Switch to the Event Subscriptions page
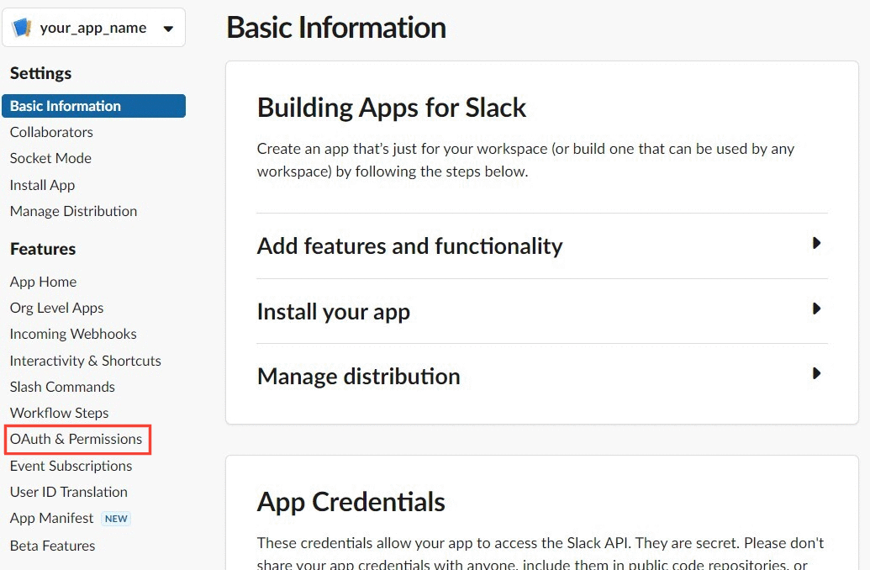The width and height of the screenshot is (870, 570). (x=71, y=466)
